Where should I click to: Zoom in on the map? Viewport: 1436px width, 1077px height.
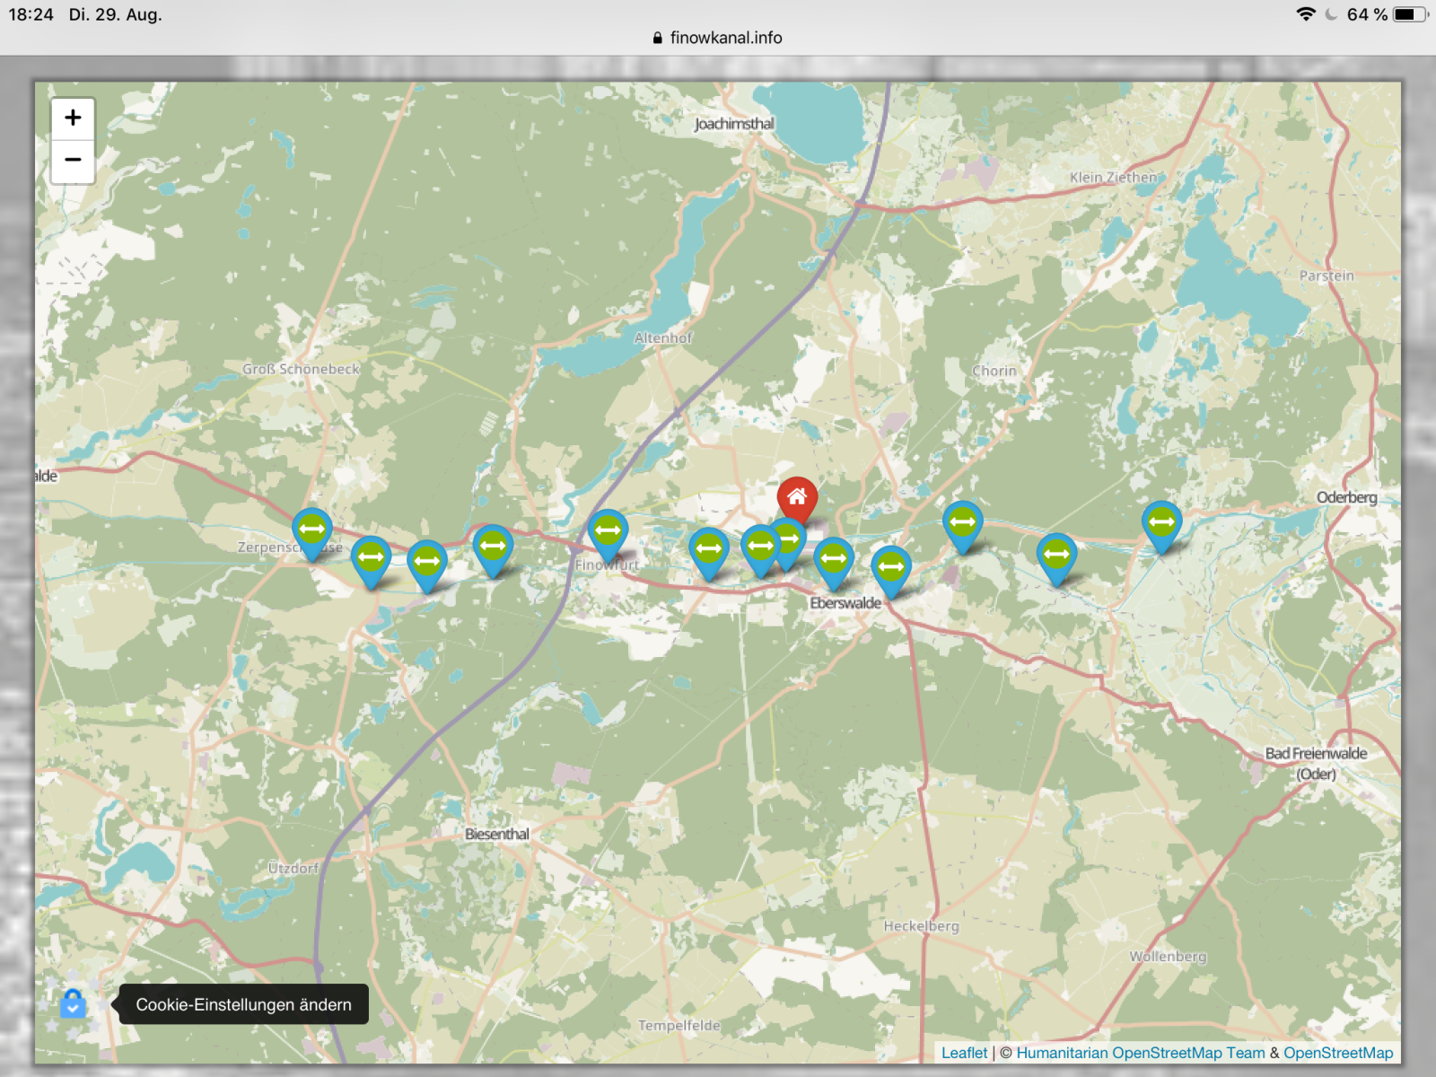73,118
